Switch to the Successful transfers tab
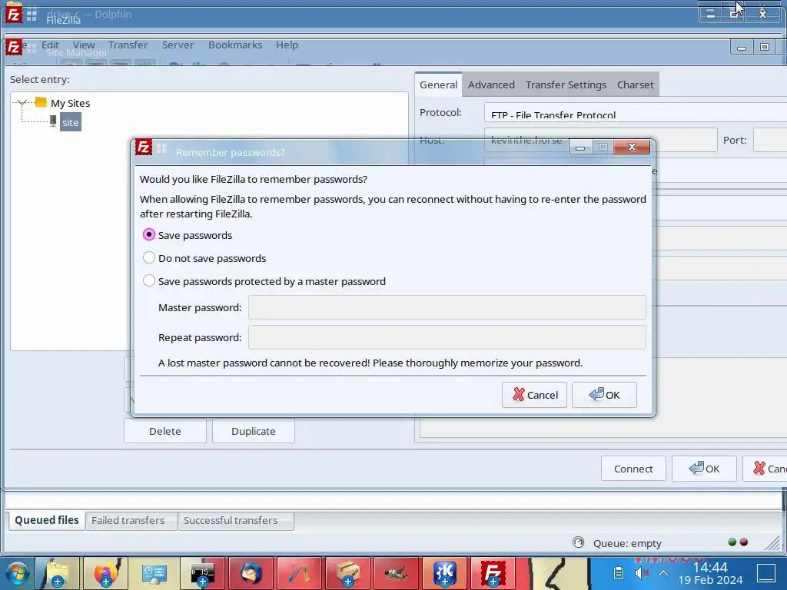787x590 pixels. [231, 521]
